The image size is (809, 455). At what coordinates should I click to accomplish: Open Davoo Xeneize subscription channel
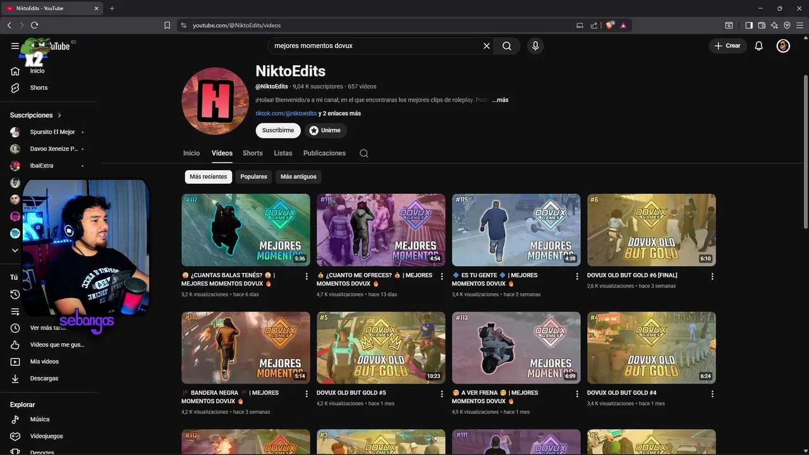[x=48, y=149]
